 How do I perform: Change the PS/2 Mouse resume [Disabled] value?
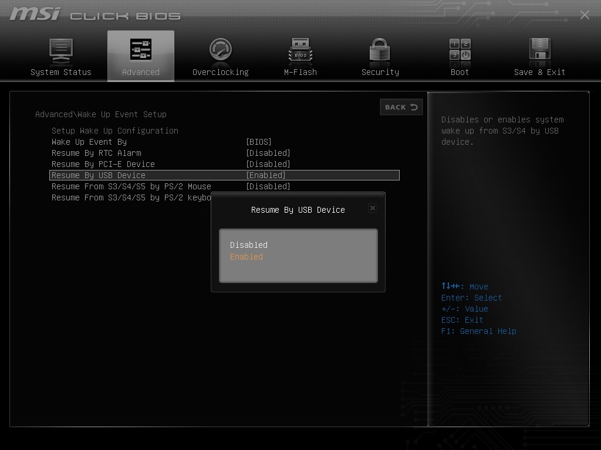point(268,186)
